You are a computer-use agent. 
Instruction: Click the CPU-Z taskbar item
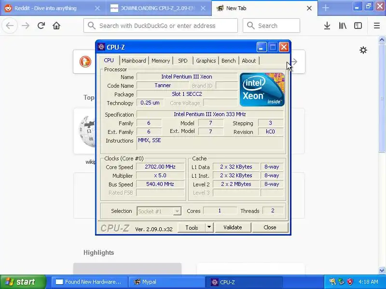(244, 282)
